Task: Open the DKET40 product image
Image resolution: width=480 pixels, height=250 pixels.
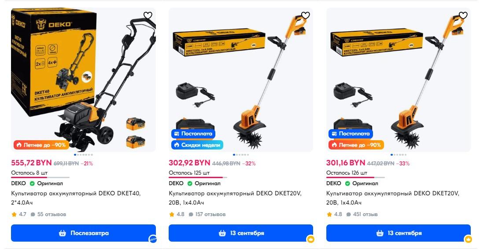Action: tap(83, 80)
